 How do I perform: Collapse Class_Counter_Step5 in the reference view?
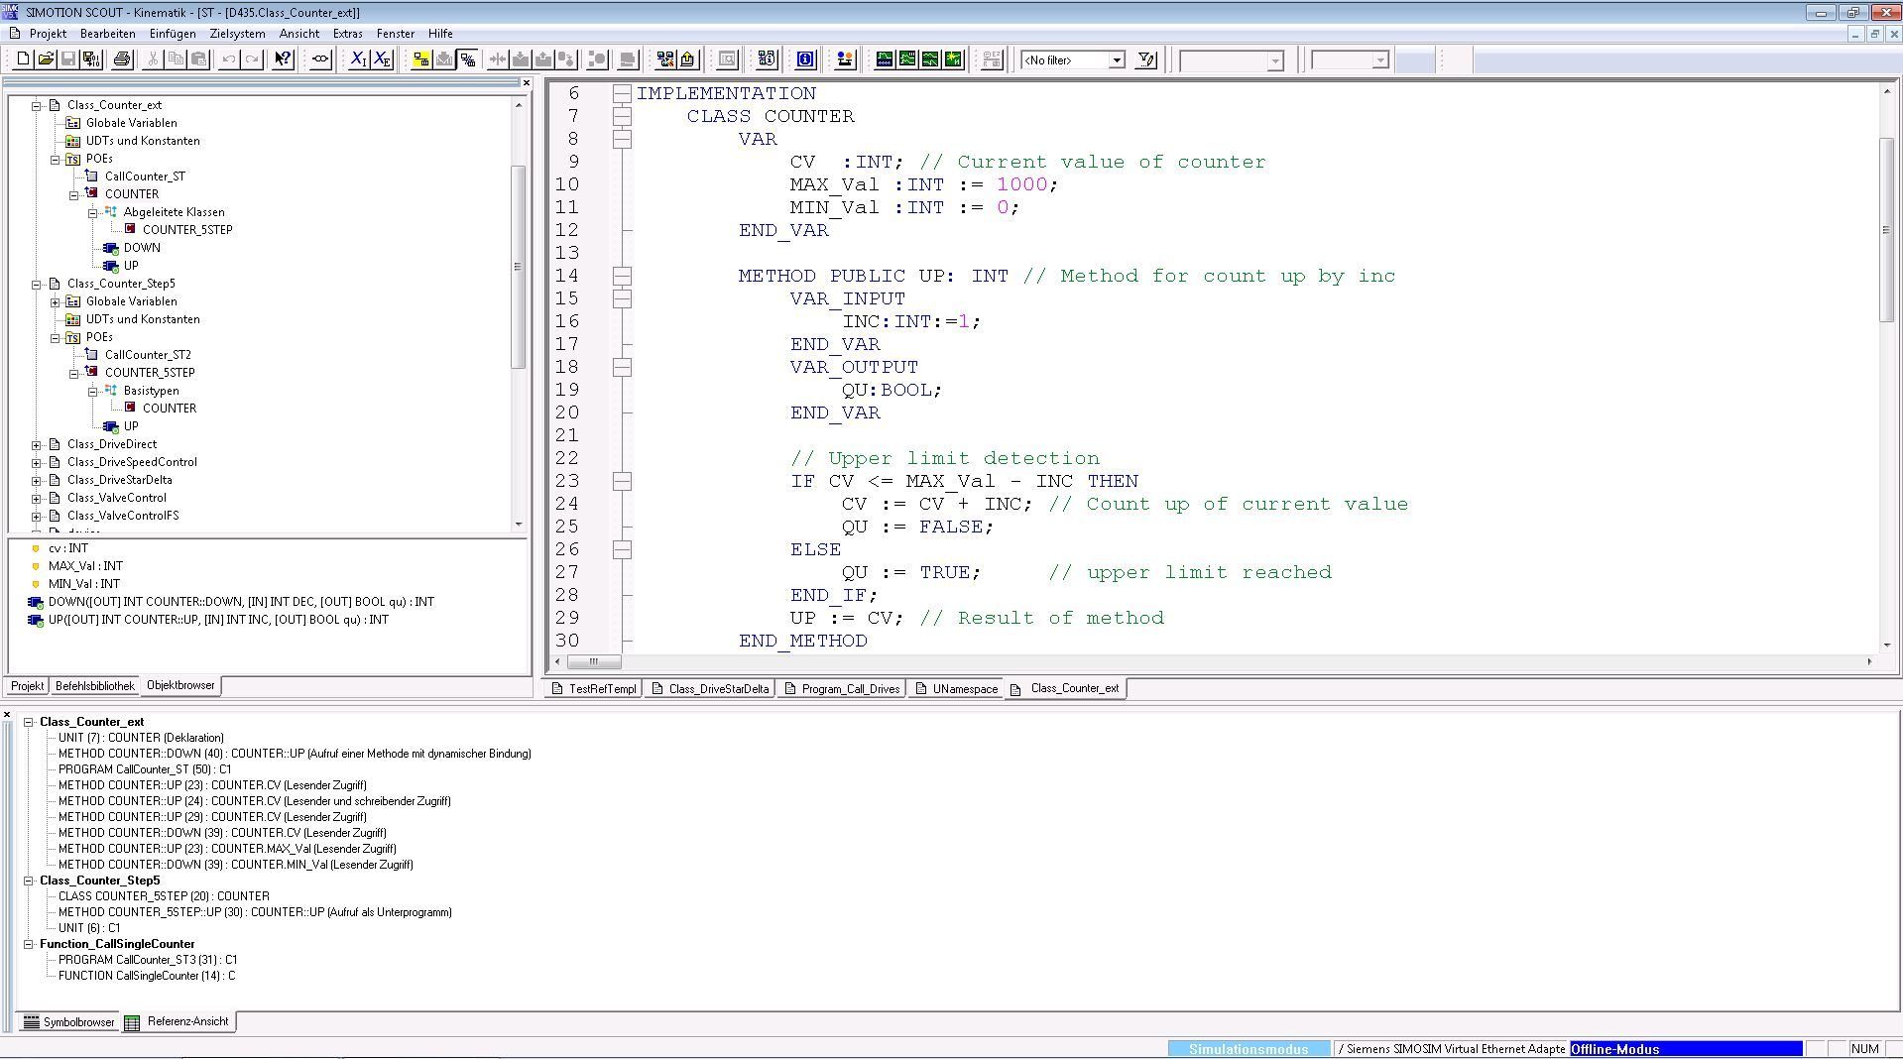29,881
